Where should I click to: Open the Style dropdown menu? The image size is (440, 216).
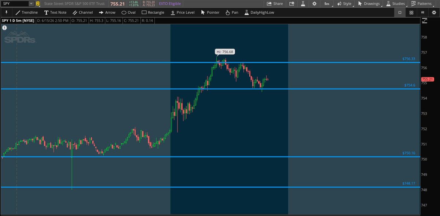pyautogui.click(x=344, y=4)
